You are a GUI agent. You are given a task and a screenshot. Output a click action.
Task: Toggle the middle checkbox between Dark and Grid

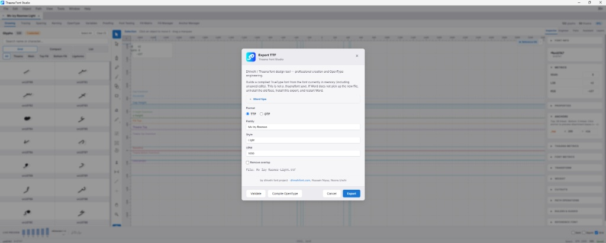pos(584,232)
